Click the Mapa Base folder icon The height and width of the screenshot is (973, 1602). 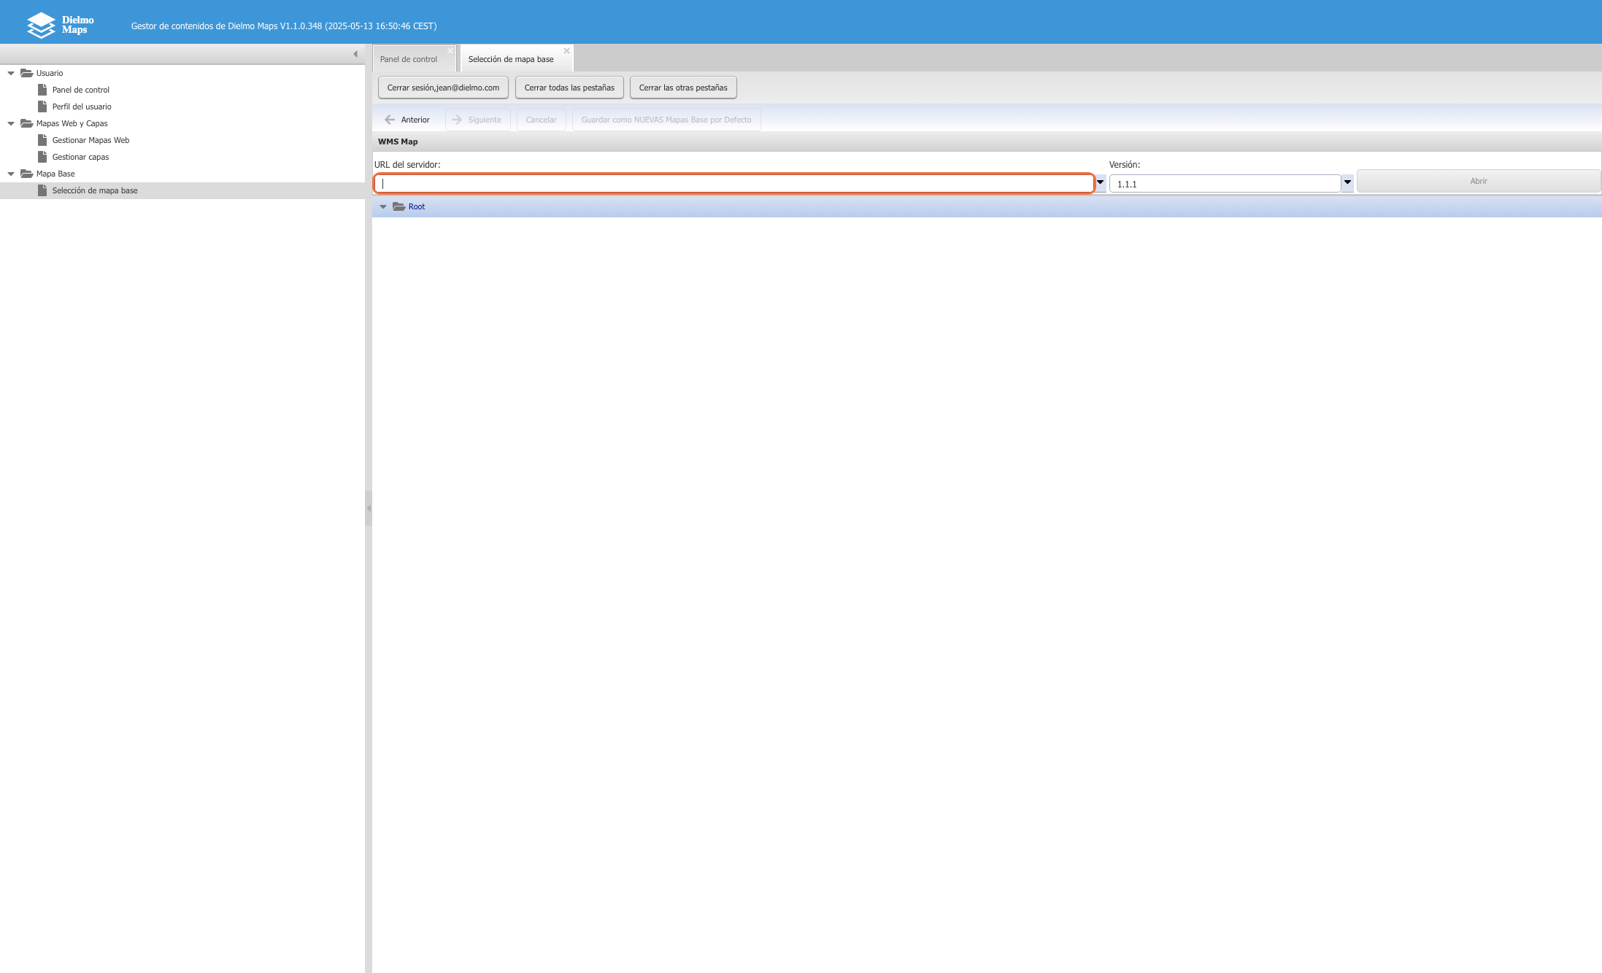coord(27,174)
